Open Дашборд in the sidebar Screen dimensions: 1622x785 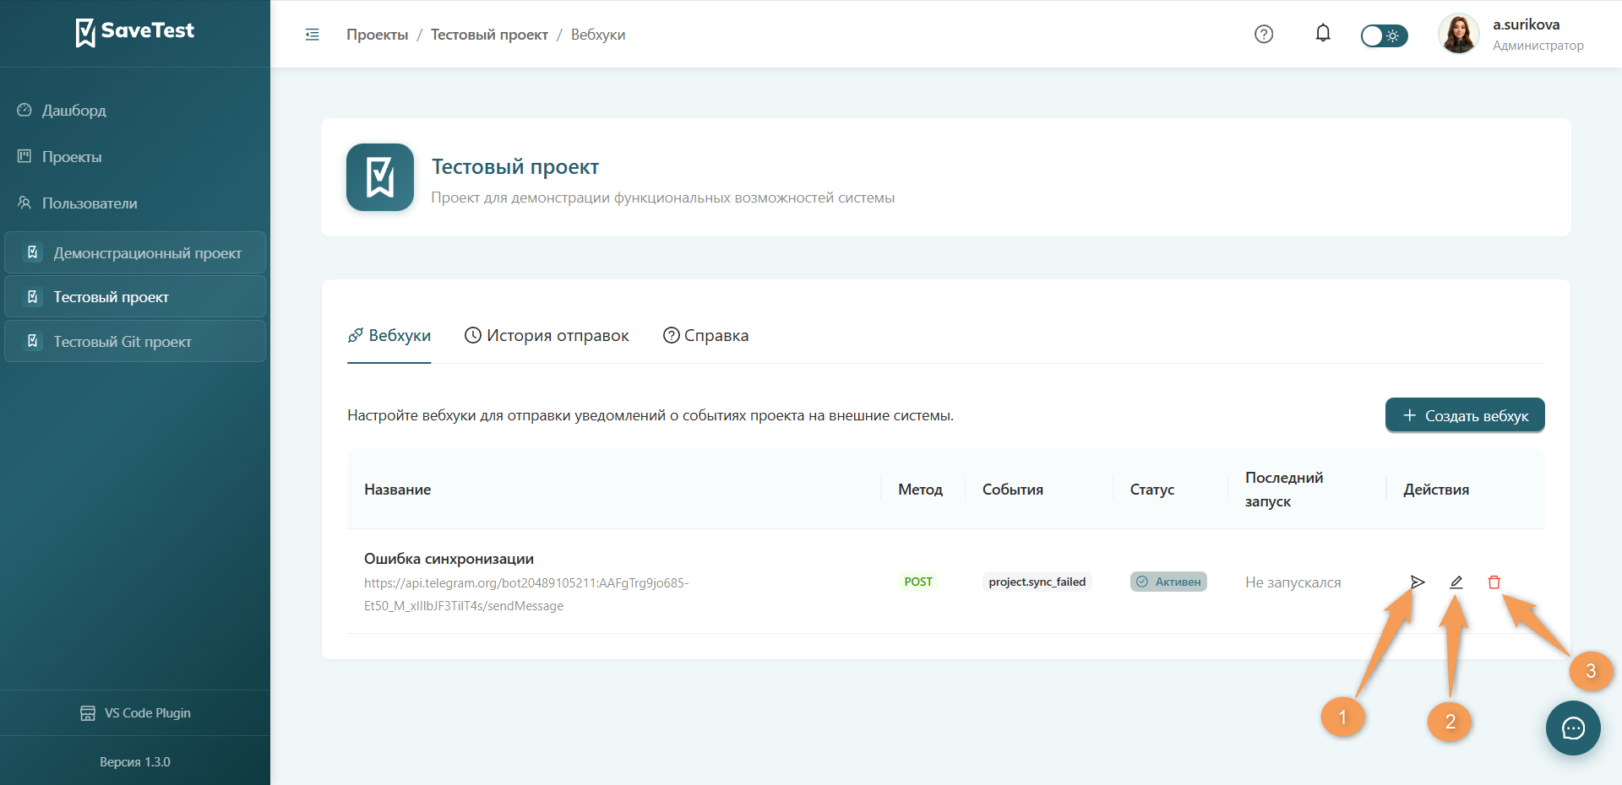[73, 110]
